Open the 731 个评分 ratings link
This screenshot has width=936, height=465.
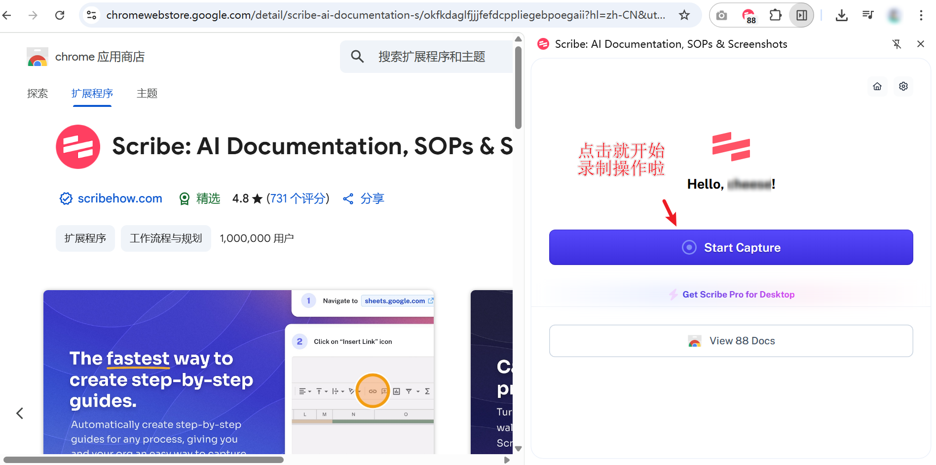tap(298, 199)
